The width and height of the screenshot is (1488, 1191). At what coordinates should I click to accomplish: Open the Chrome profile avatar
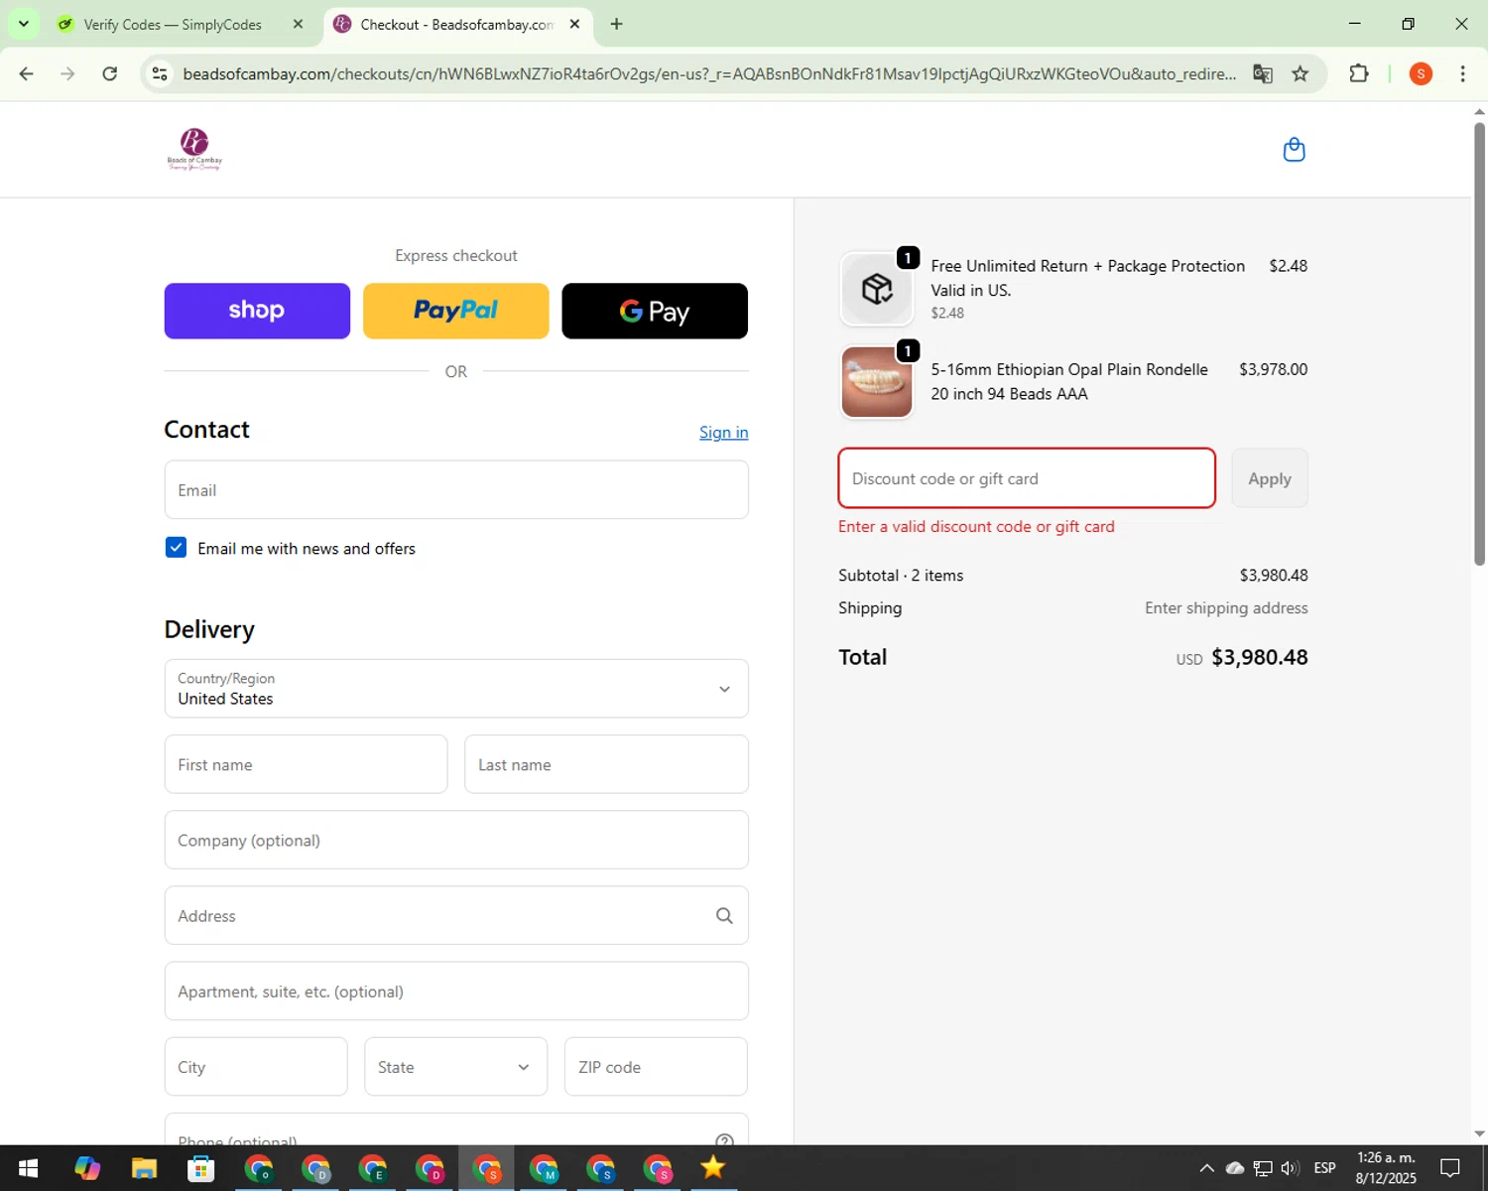click(x=1421, y=73)
